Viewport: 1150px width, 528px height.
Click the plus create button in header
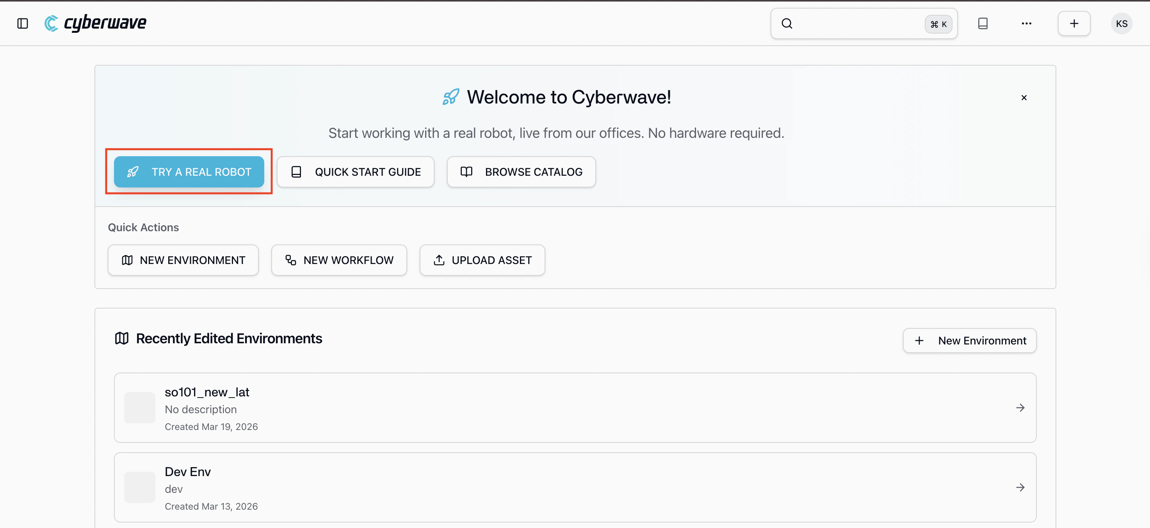tap(1073, 24)
